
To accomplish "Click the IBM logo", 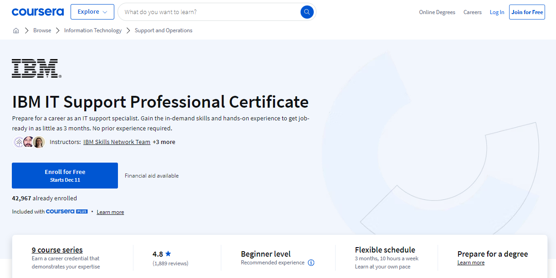I will coord(36,69).
